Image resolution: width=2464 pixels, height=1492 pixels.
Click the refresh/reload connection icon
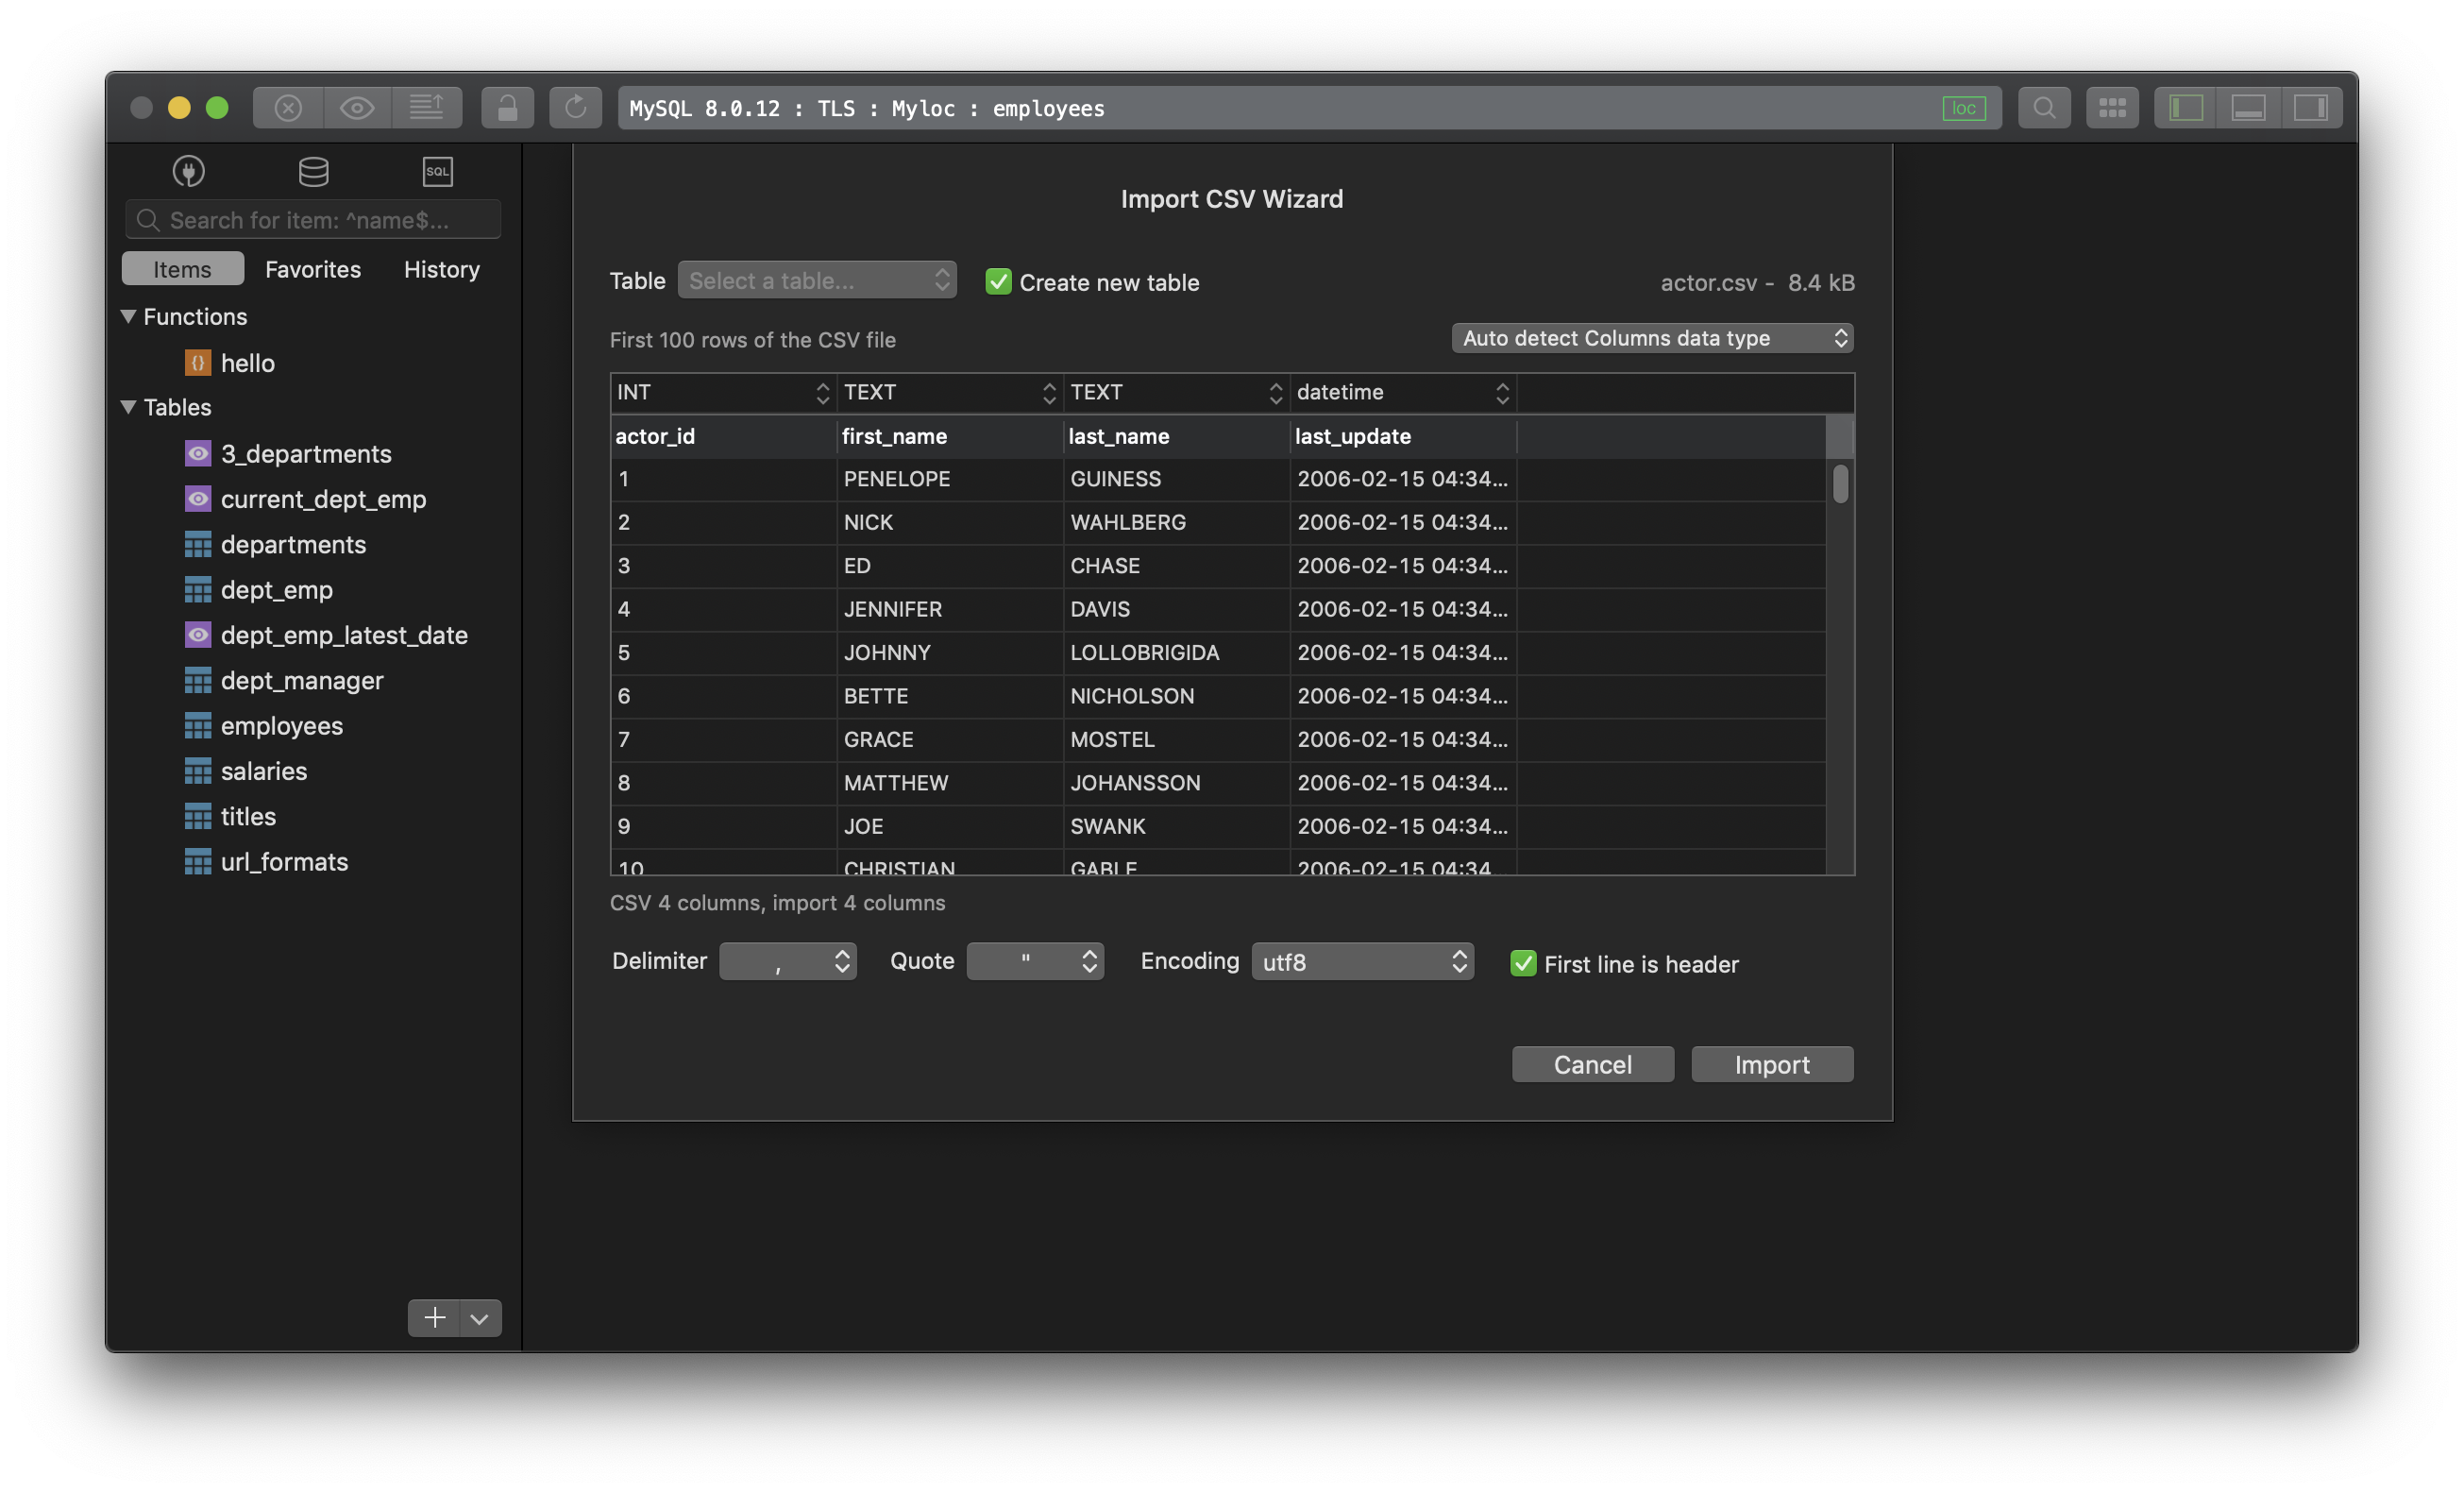click(574, 108)
